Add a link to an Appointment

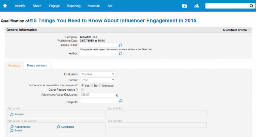pyautogui.click(x=22, y=127)
